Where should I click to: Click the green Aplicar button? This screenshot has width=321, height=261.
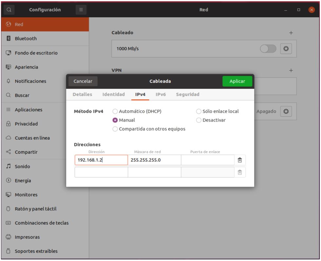[237, 81]
